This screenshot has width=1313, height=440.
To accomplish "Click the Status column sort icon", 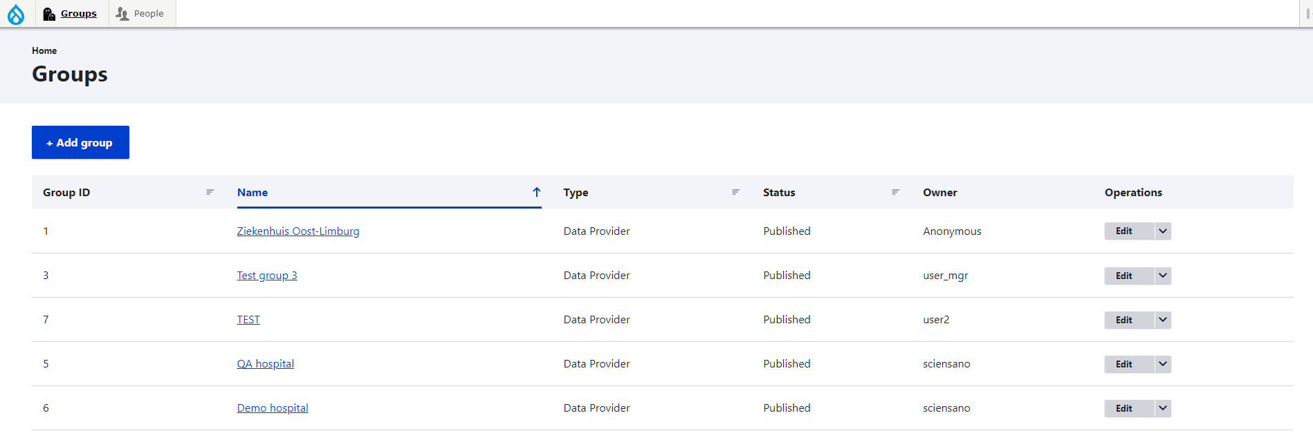I will [x=895, y=192].
